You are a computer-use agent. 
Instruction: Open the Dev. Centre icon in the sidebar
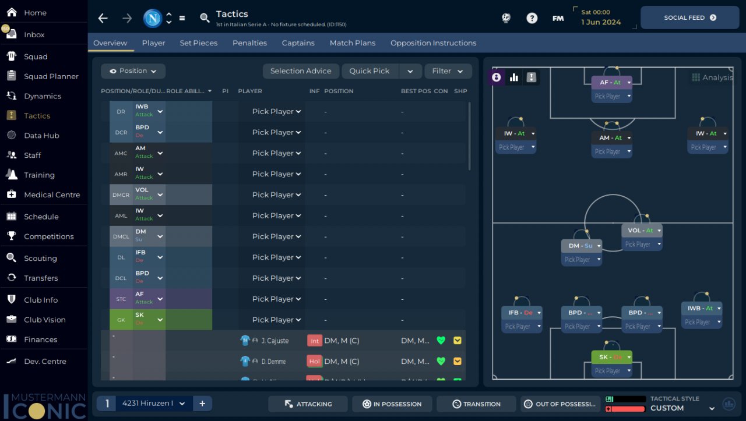click(11, 361)
